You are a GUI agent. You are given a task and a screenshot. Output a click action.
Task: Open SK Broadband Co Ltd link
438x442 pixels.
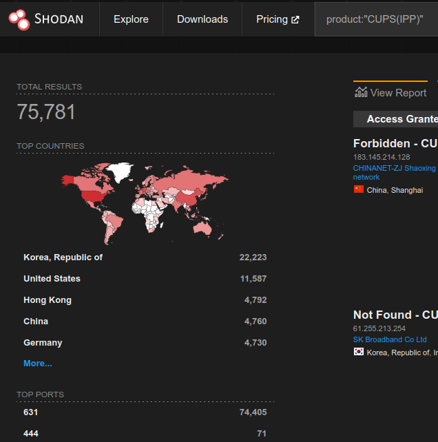tap(389, 339)
